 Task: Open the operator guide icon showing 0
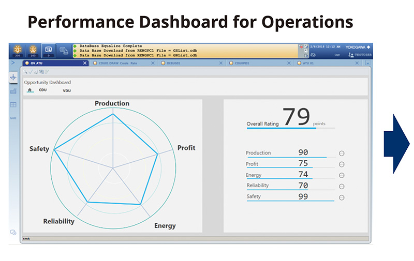tap(49, 51)
